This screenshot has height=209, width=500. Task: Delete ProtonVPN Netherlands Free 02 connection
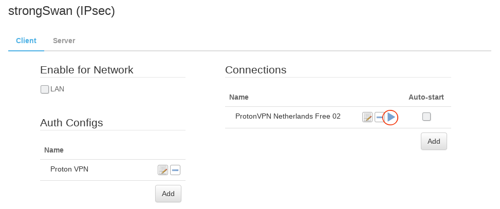(x=379, y=117)
